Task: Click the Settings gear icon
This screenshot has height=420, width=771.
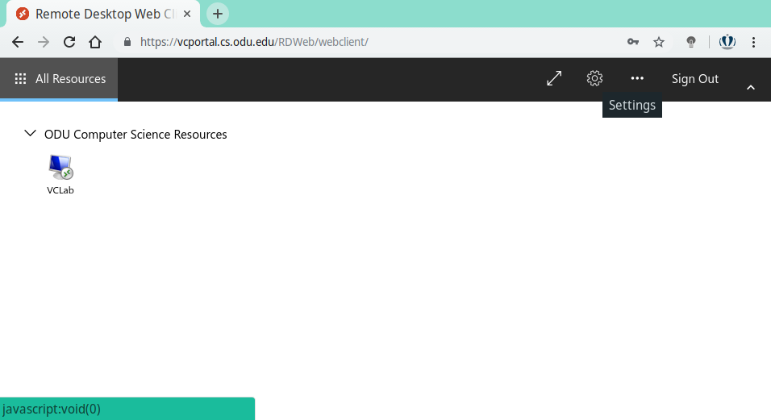Action: click(x=594, y=78)
